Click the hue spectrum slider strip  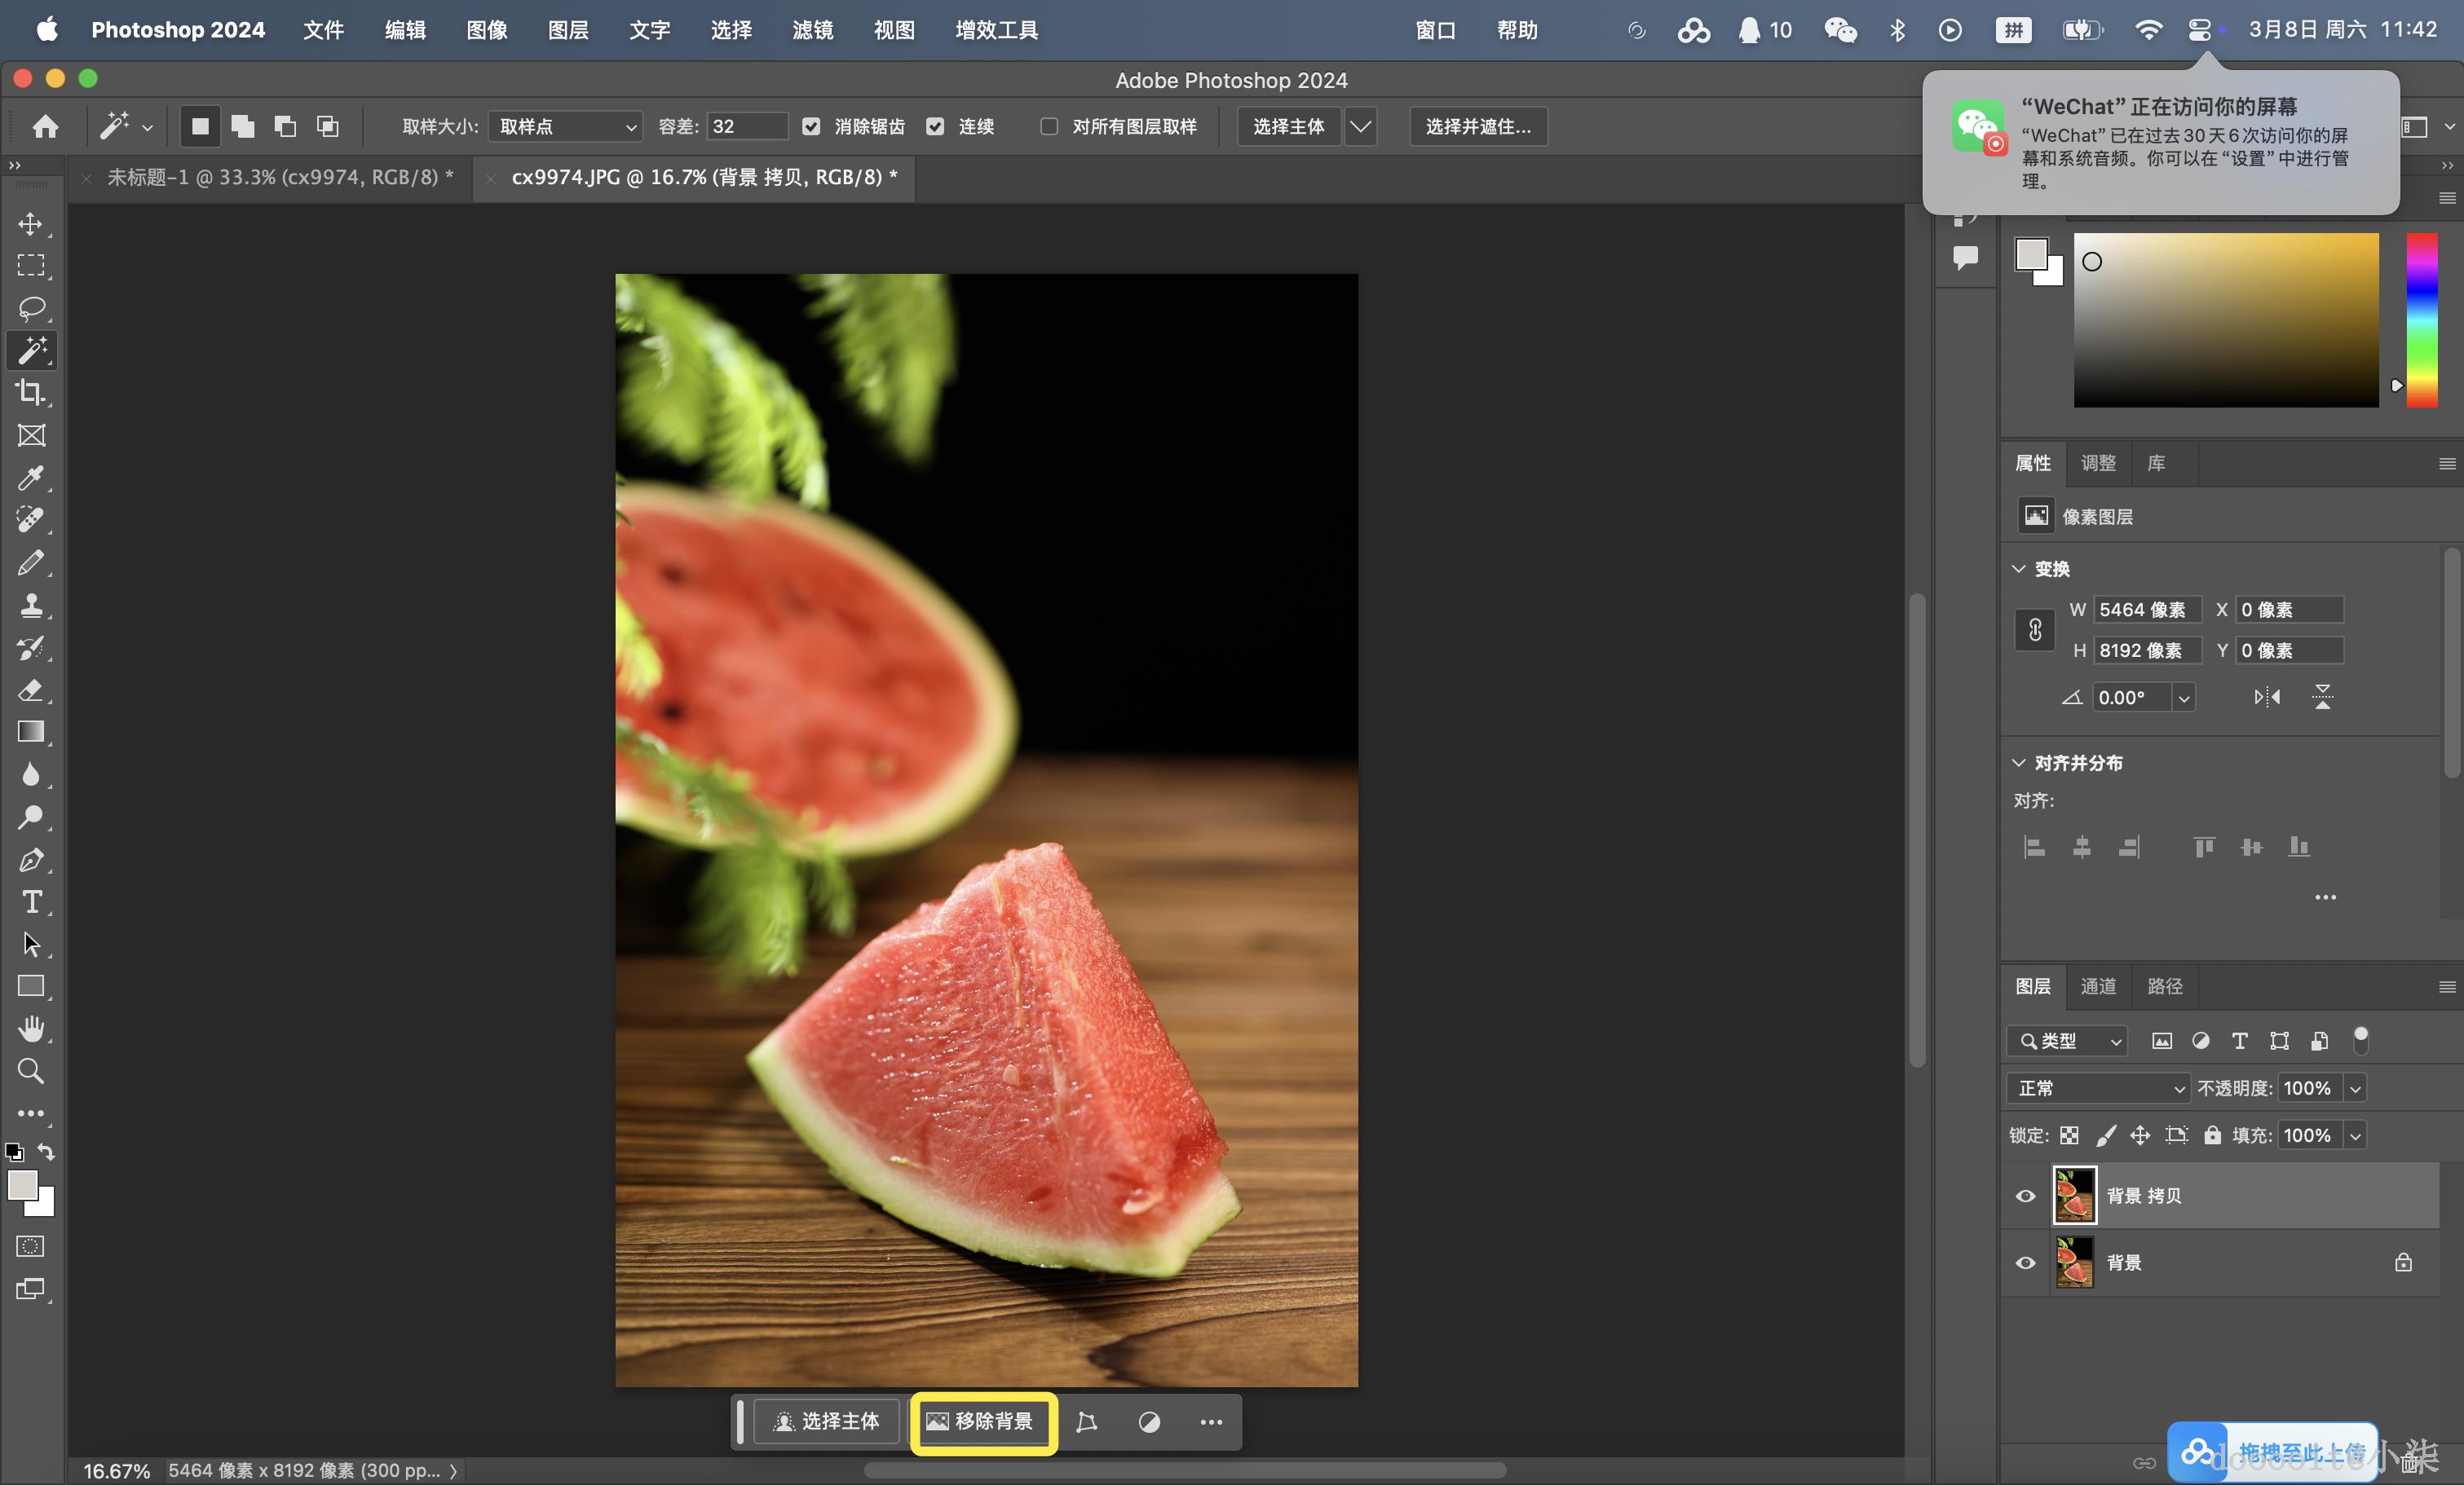[2421, 319]
